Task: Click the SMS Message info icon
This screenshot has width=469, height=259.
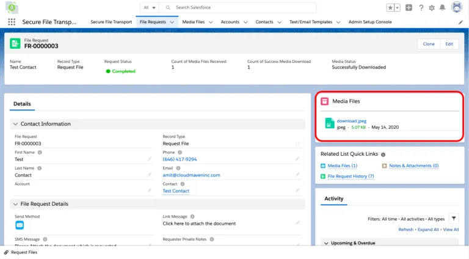Action: (45, 239)
